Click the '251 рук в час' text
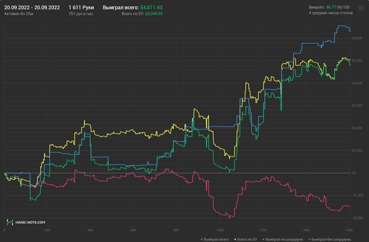This screenshot has width=369, height=242. [x=81, y=14]
